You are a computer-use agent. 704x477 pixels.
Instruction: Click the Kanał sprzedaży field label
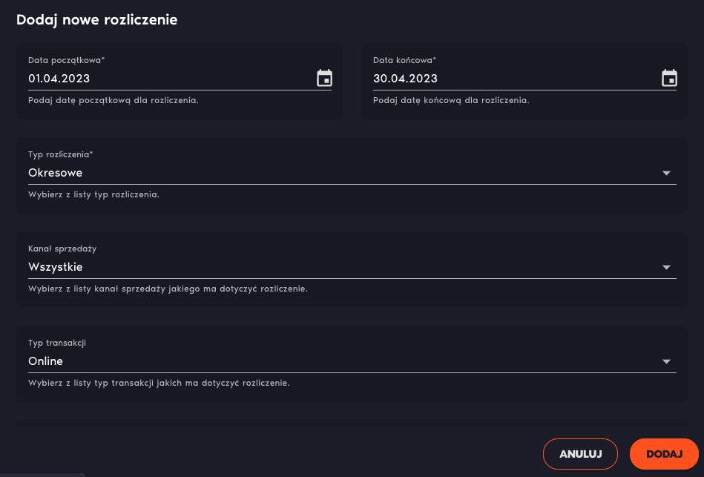tap(62, 249)
